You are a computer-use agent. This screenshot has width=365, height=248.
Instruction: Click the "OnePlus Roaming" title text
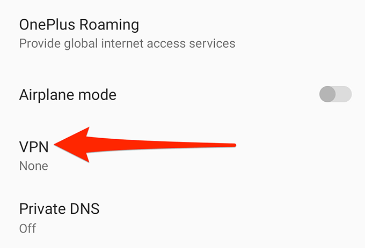(79, 25)
